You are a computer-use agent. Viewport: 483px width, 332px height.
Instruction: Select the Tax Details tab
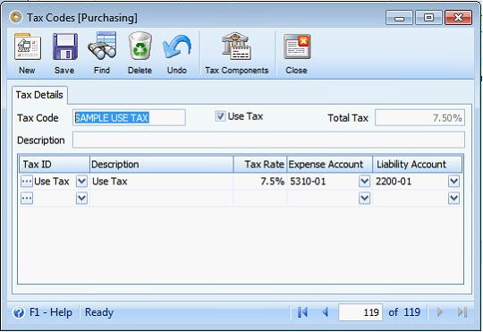click(x=39, y=95)
